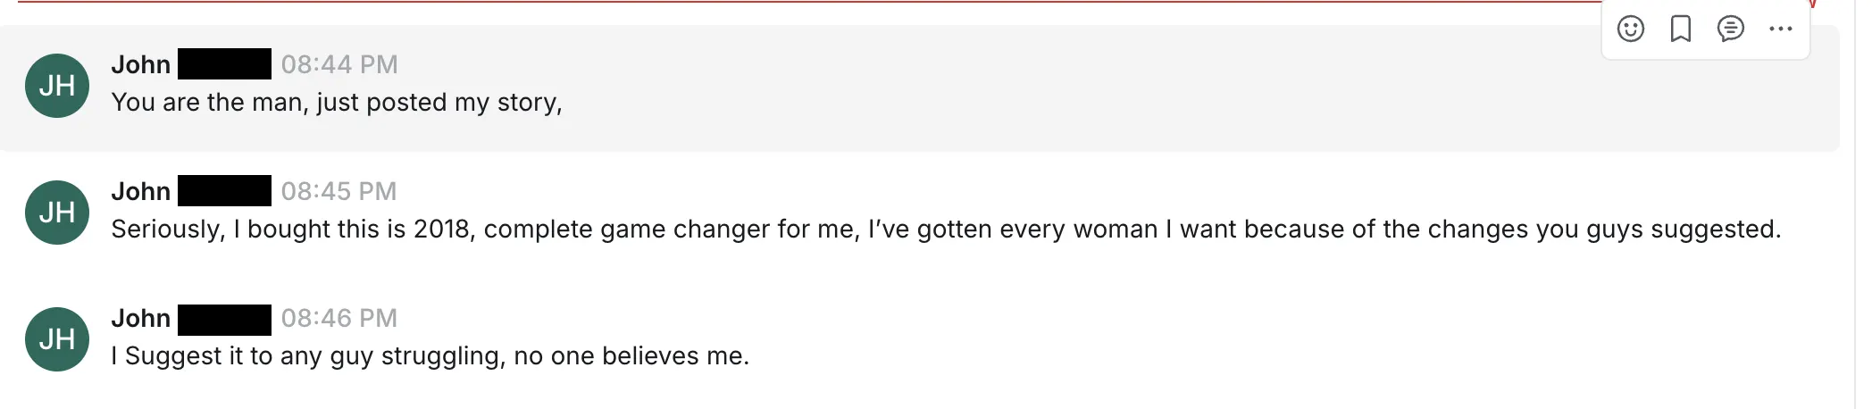
Task: Open the more options ellipsis menu
Action: point(1780,29)
